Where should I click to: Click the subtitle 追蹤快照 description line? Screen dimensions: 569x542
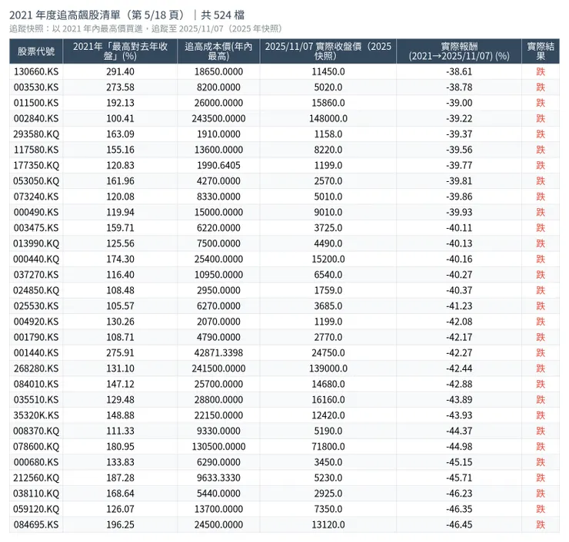[145, 29]
